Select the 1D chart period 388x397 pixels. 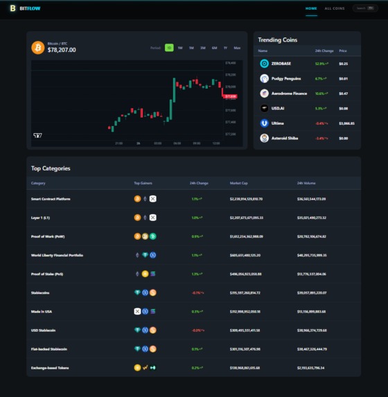pyautogui.click(x=169, y=48)
